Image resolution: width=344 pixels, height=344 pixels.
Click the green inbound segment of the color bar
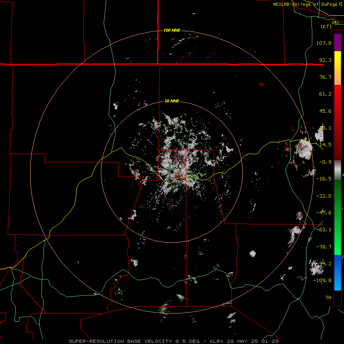pos(338,217)
